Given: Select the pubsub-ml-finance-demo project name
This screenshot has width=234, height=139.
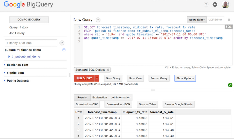Looking at the screenshot, I should 23,50.
